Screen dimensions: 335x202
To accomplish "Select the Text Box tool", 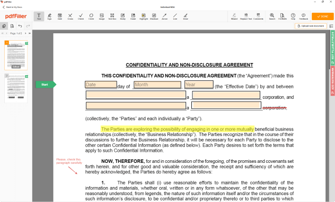I will pyautogui.click(x=112, y=16).
